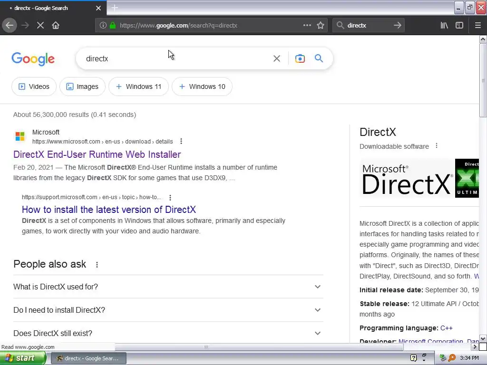Viewport: 487px width, 365px height.
Task: Stop loading the page with the X button
Action: (40, 25)
